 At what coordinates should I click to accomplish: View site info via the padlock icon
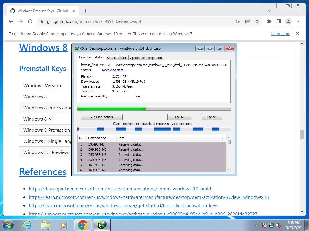click(x=42, y=21)
